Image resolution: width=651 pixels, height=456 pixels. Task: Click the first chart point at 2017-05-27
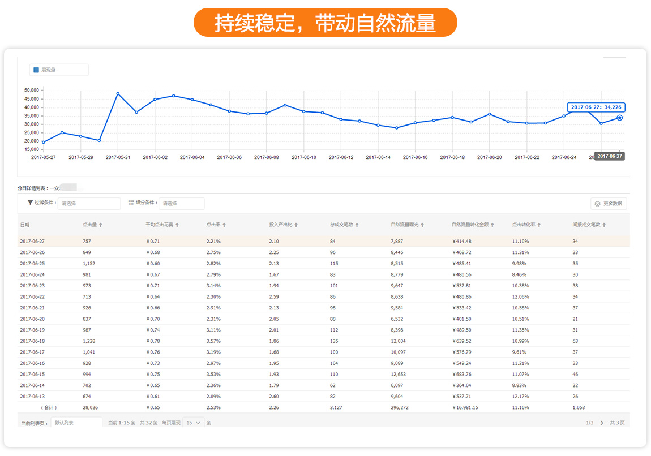point(44,143)
